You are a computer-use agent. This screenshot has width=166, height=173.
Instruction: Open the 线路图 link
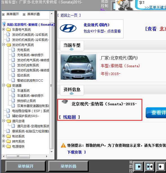tap(69, 117)
